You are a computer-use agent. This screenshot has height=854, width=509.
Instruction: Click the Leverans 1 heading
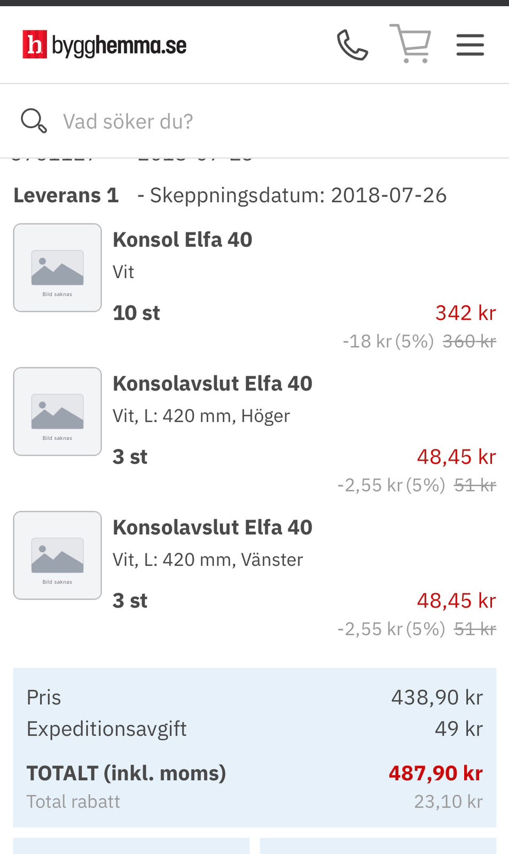click(x=66, y=195)
